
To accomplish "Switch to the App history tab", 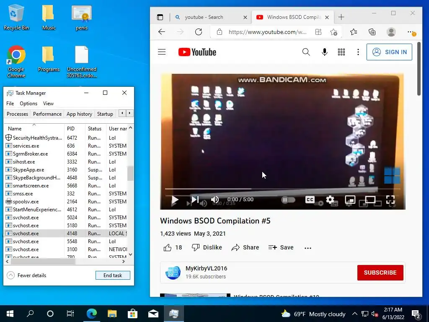I will (79, 114).
